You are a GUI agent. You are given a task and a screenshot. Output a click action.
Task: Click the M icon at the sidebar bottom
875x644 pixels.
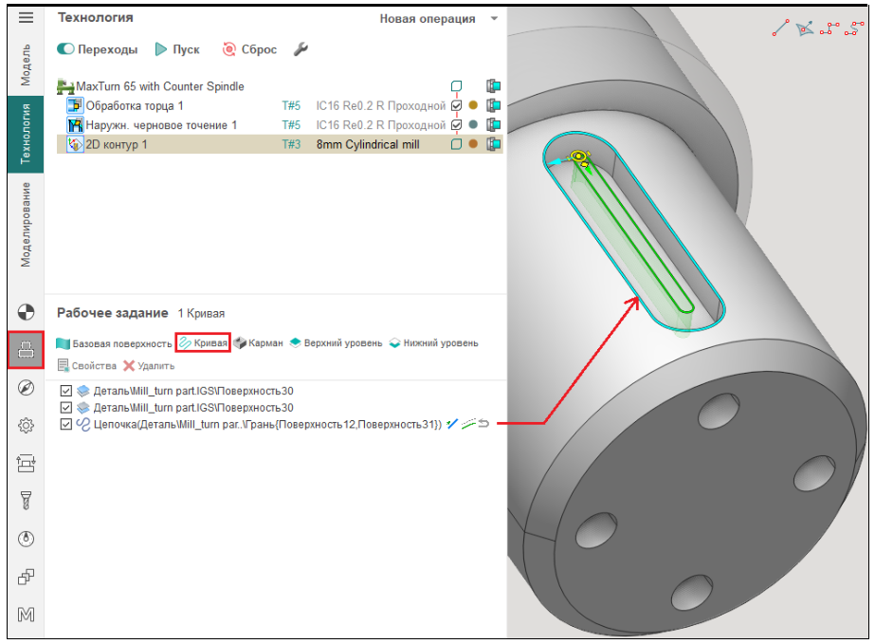[x=26, y=614]
